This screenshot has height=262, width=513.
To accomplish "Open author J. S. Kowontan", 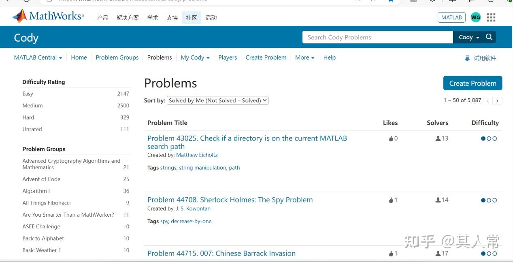I will (x=193, y=209).
